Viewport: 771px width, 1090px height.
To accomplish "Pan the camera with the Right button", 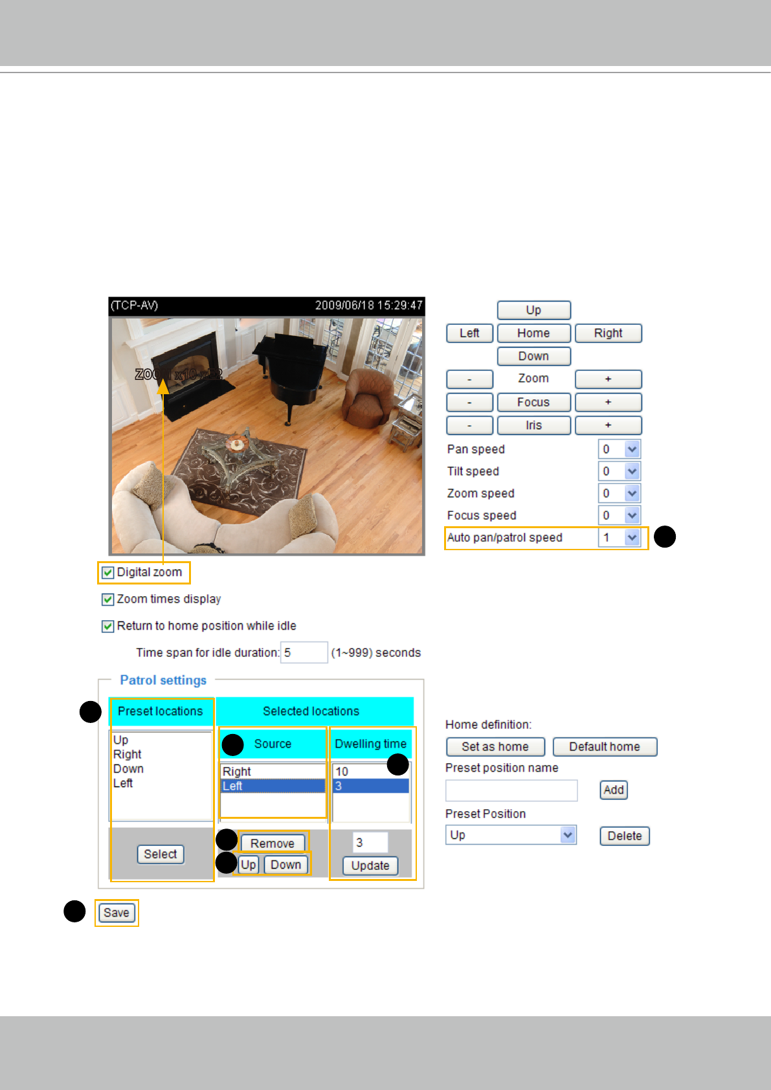I will (608, 333).
